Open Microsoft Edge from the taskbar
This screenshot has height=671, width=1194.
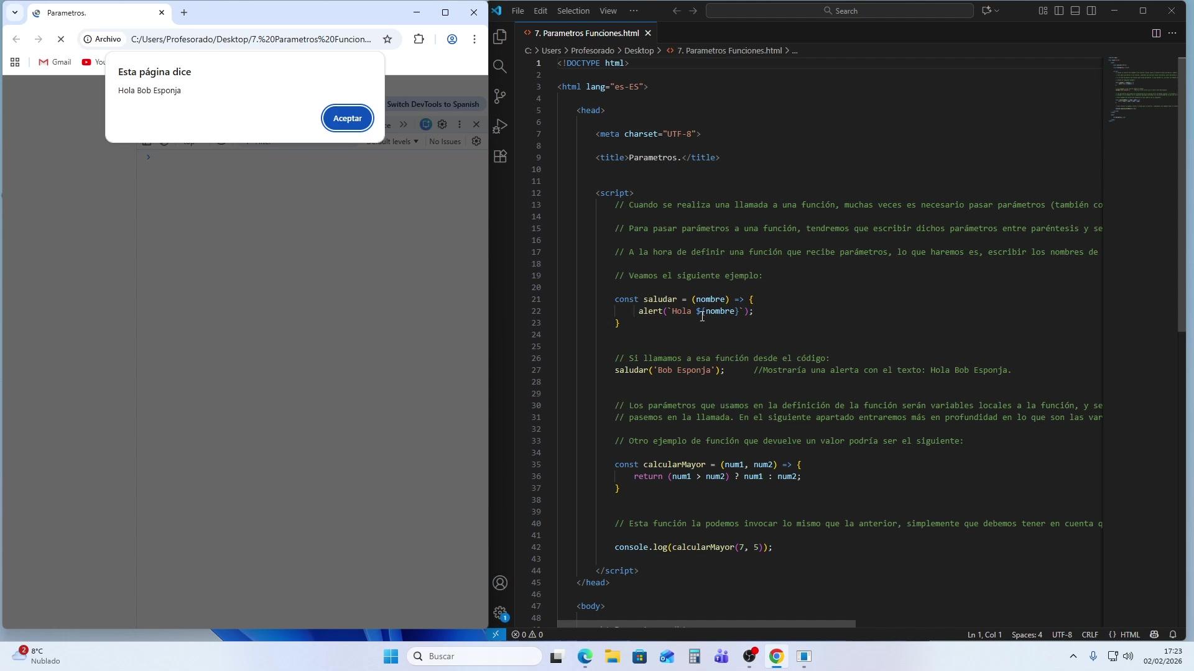click(585, 656)
